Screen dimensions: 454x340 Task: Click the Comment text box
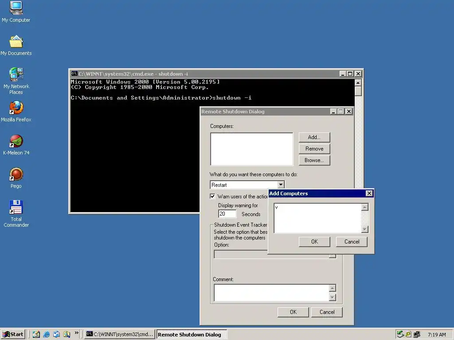(x=271, y=293)
